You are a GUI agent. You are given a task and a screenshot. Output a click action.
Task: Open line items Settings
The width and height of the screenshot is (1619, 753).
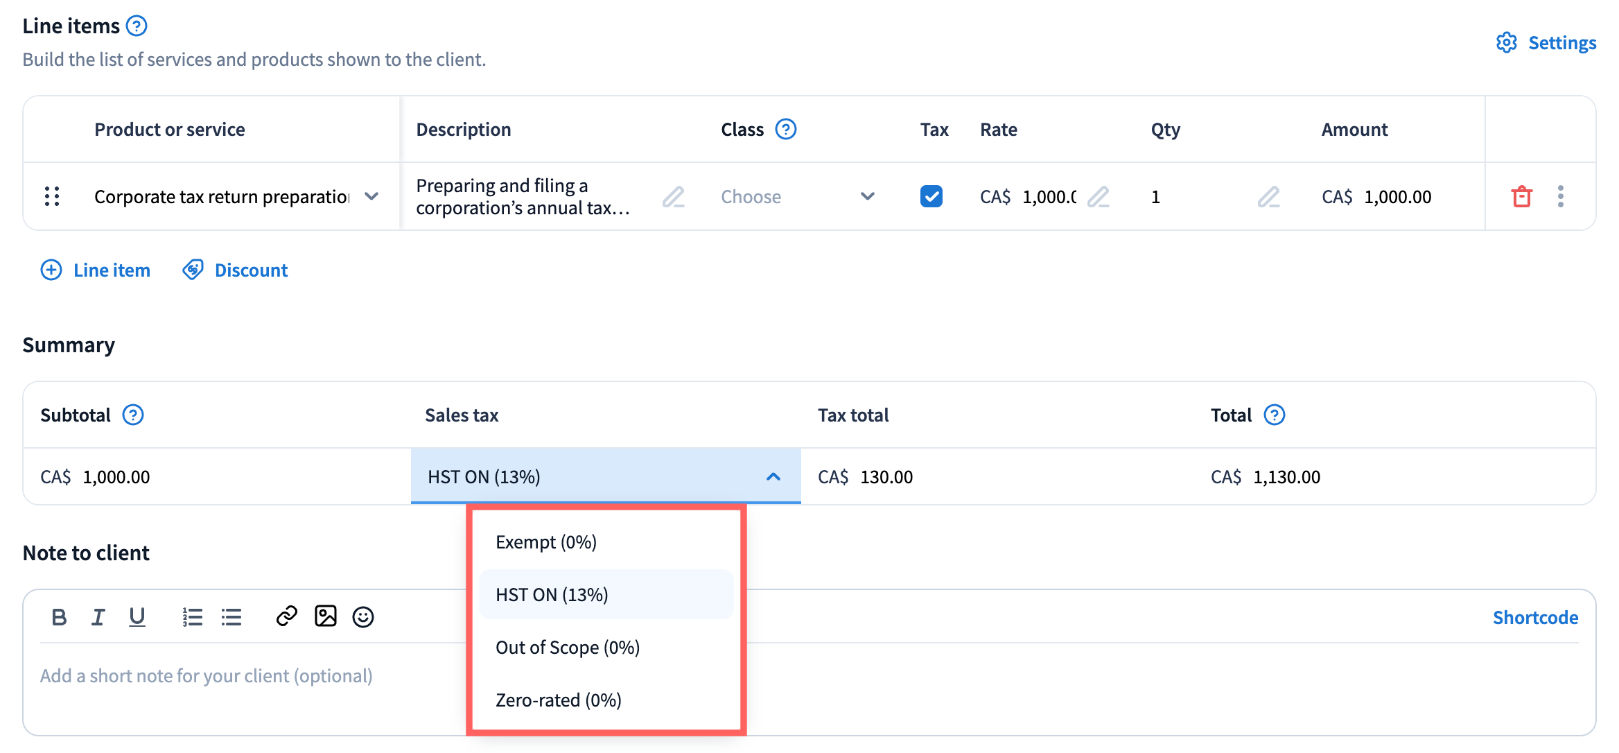pos(1546,43)
